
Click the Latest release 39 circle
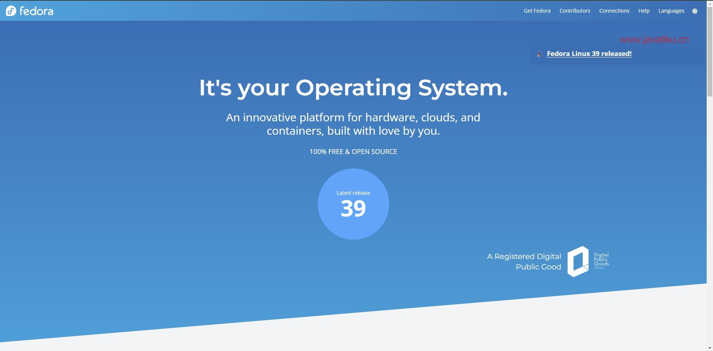click(354, 204)
